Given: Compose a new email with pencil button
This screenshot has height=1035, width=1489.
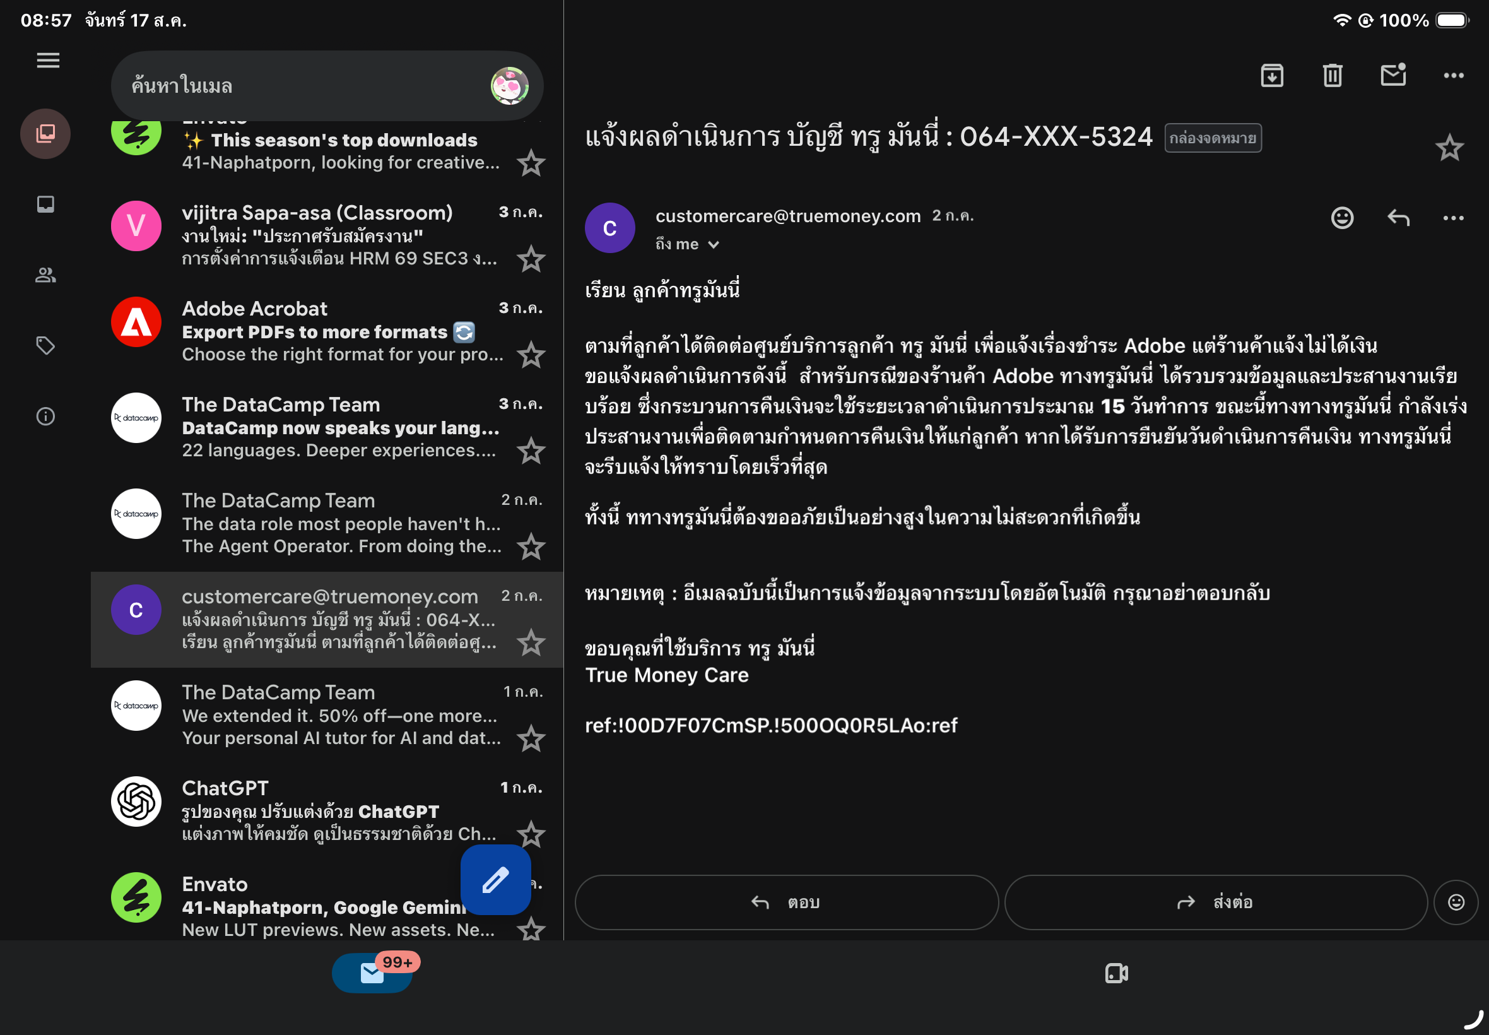Looking at the screenshot, I should 496,880.
